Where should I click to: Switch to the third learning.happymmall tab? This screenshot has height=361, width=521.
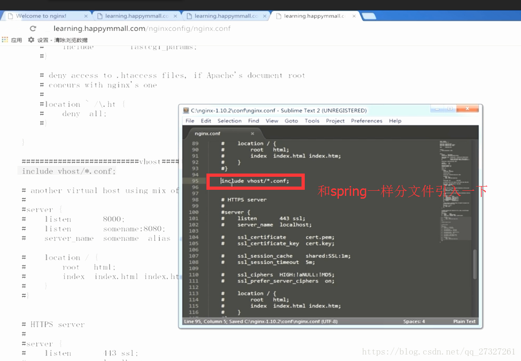click(x=226, y=16)
